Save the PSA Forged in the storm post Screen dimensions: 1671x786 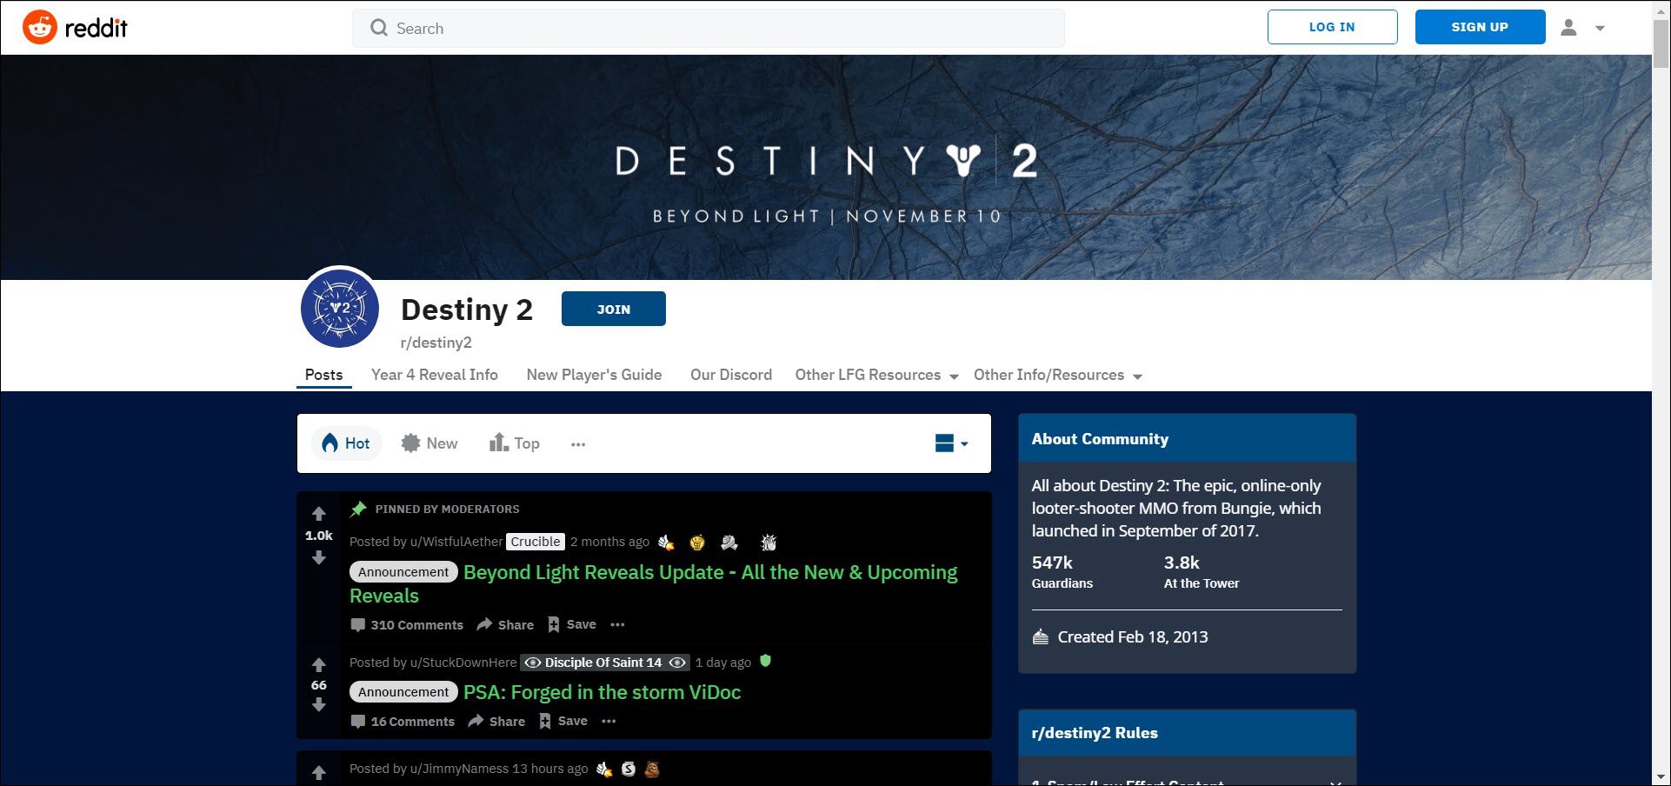click(x=563, y=721)
